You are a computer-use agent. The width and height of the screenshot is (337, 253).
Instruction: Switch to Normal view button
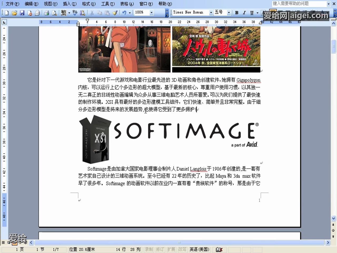3,242
